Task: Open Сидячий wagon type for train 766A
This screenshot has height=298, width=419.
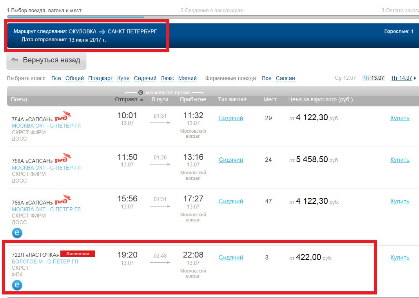Action: (x=231, y=201)
